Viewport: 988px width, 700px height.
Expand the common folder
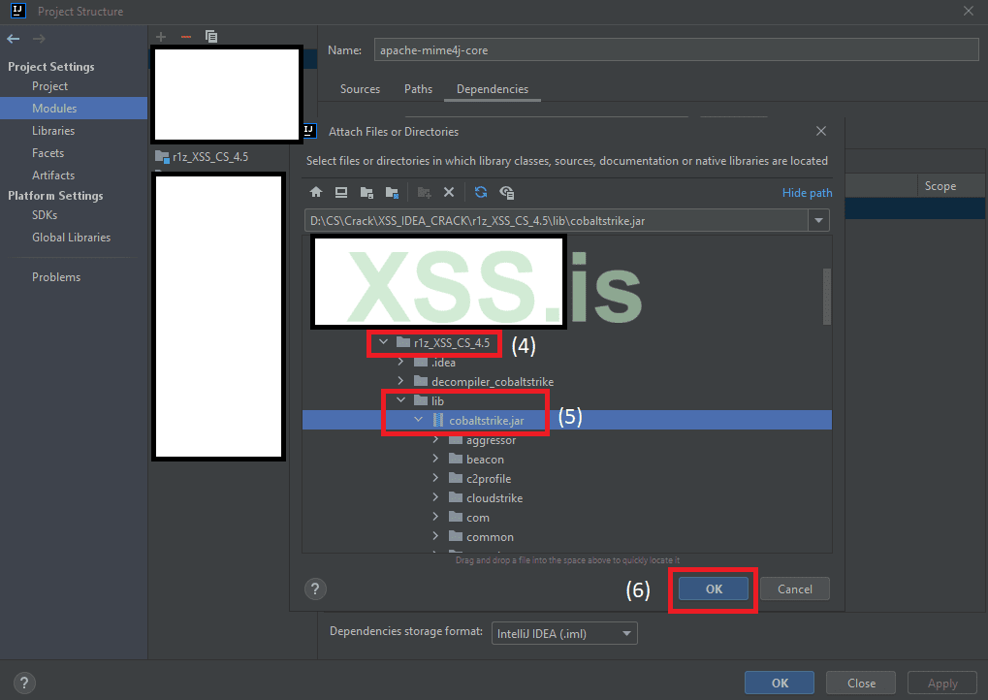435,536
